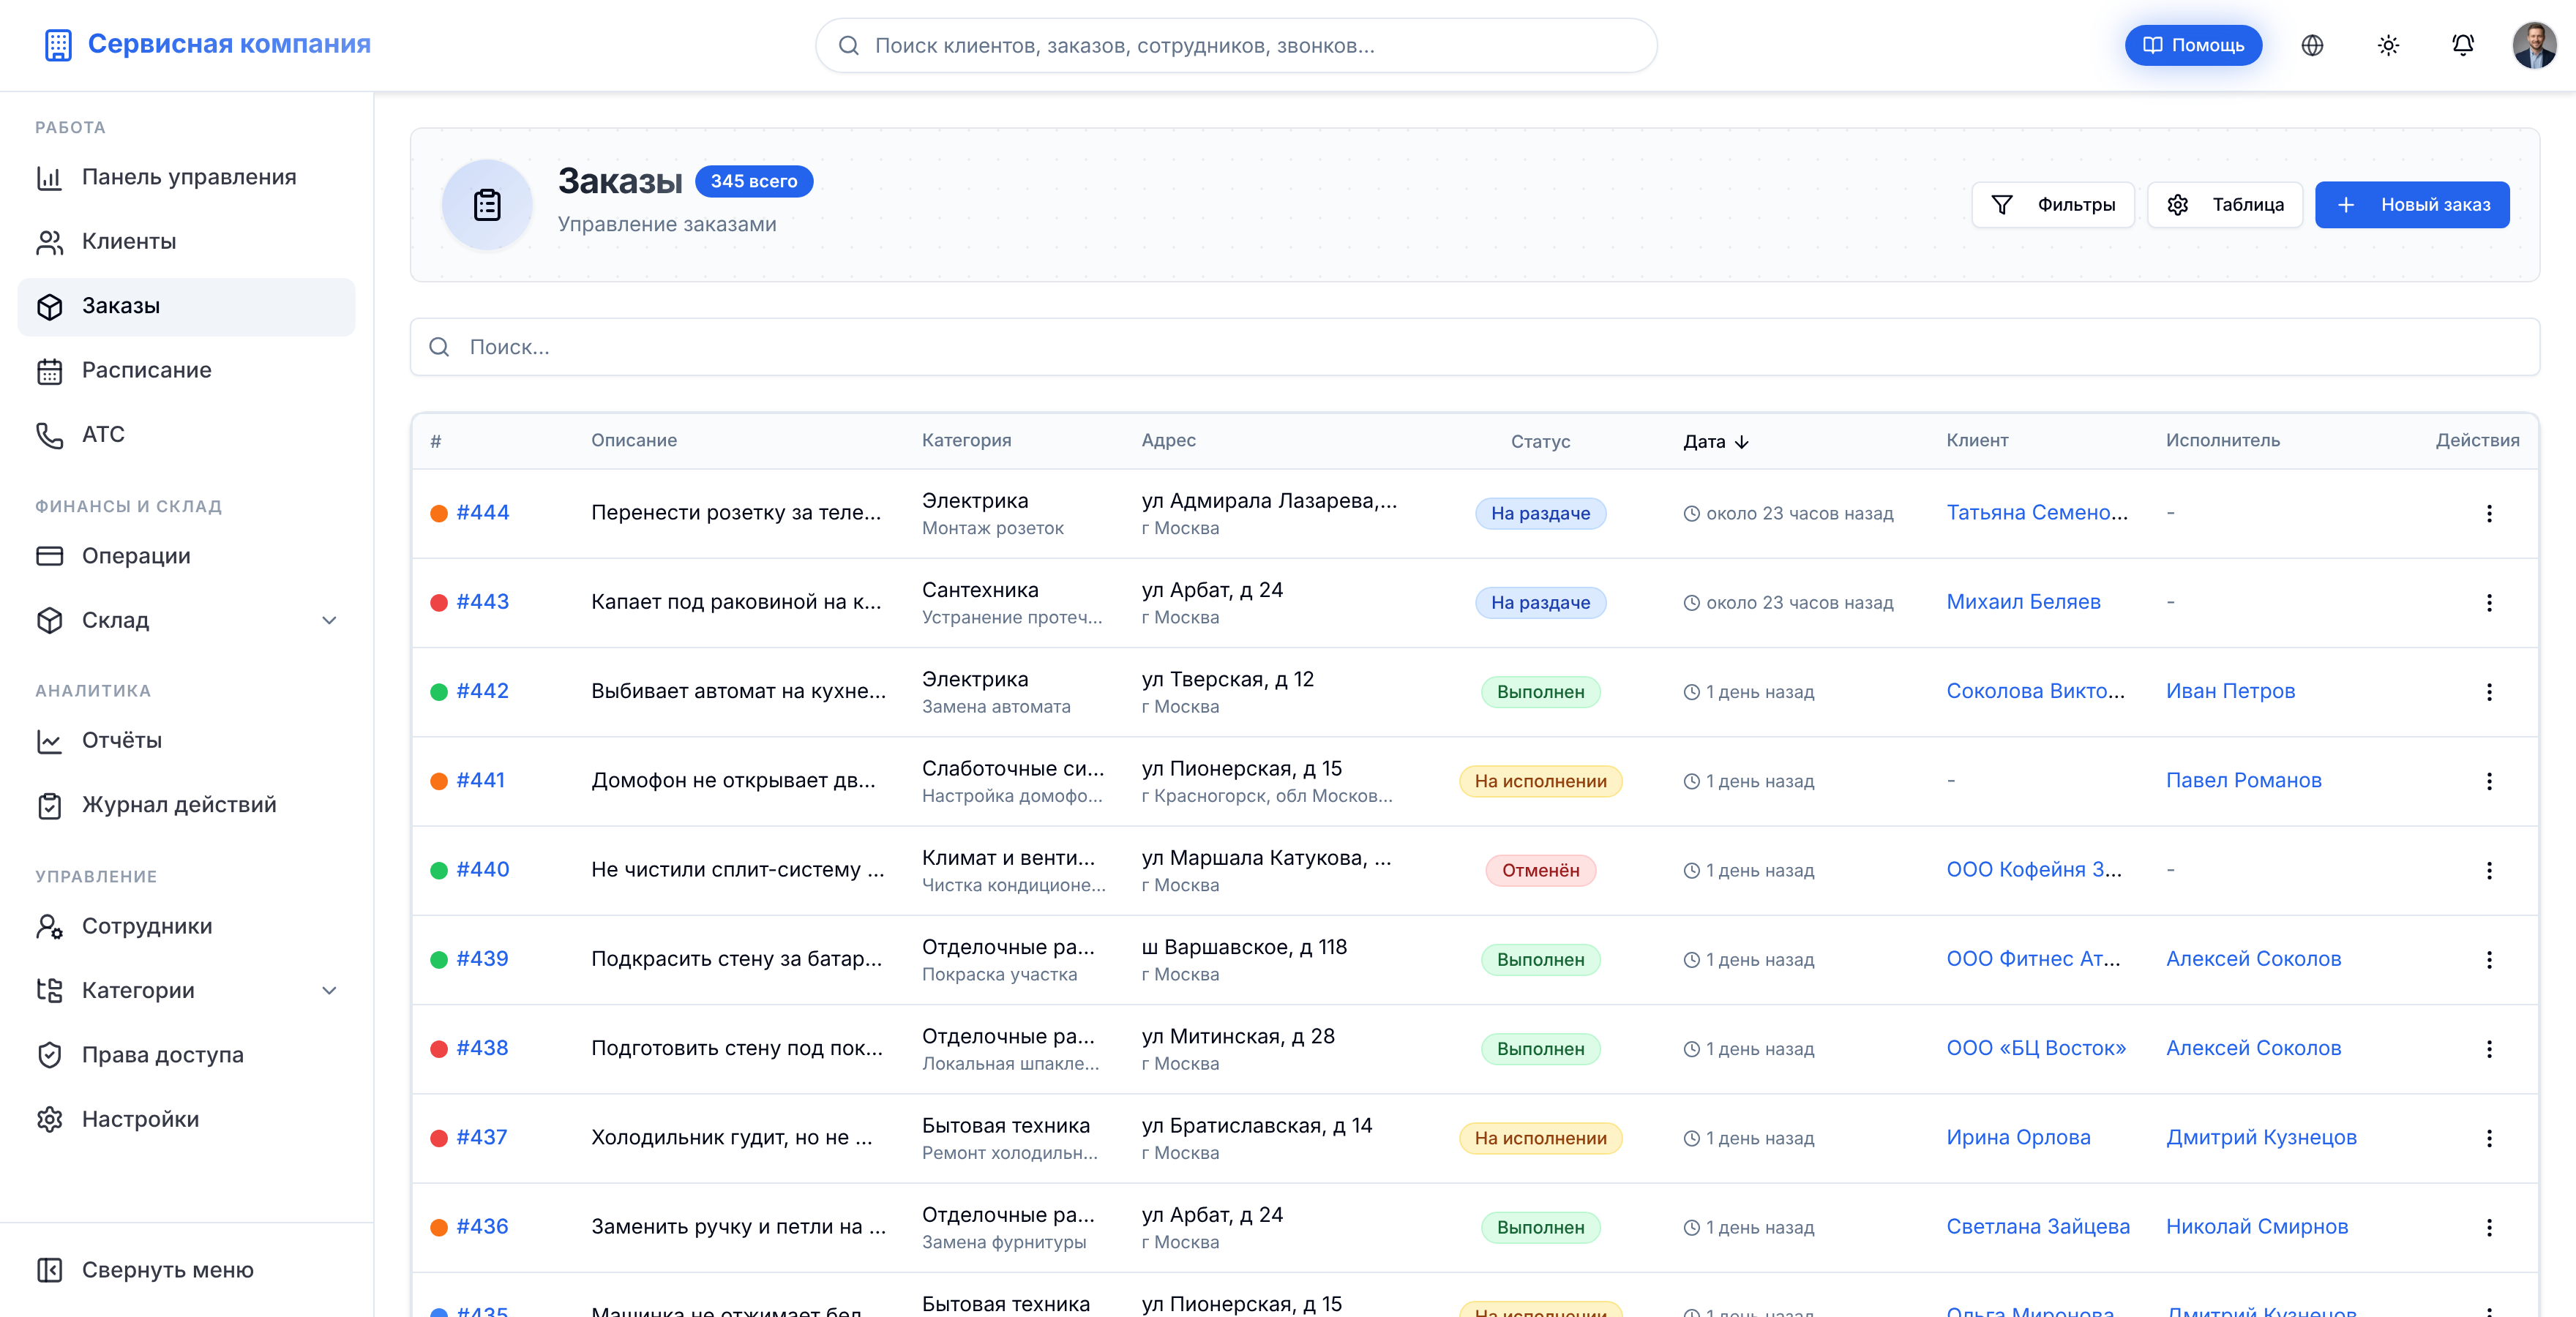Sort by the Дата column header

1716,442
